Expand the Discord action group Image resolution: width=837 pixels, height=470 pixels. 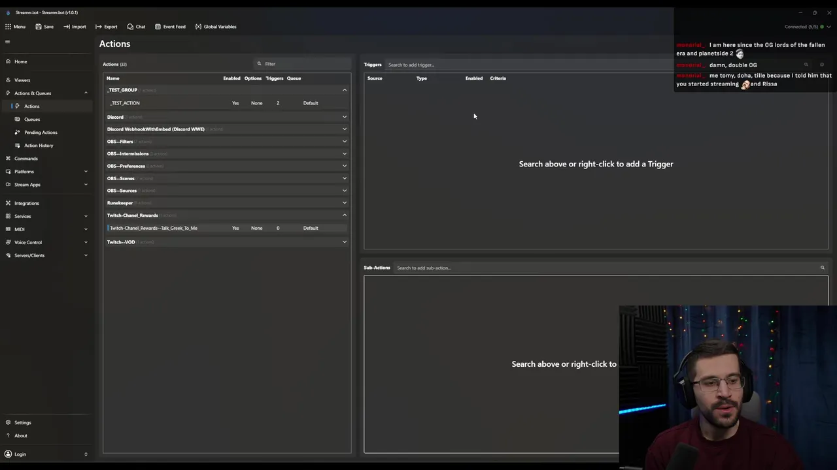[x=345, y=117]
